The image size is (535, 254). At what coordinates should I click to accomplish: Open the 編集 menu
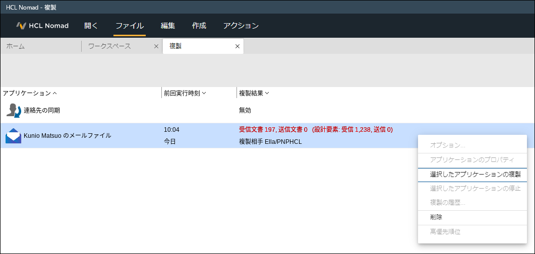coord(168,26)
